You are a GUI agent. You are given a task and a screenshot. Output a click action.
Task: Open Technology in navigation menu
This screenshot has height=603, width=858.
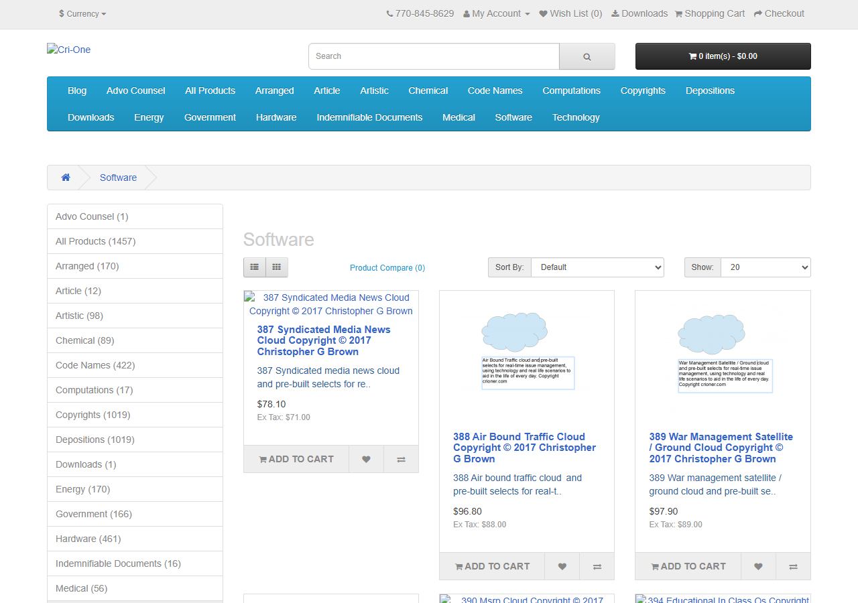click(x=576, y=117)
